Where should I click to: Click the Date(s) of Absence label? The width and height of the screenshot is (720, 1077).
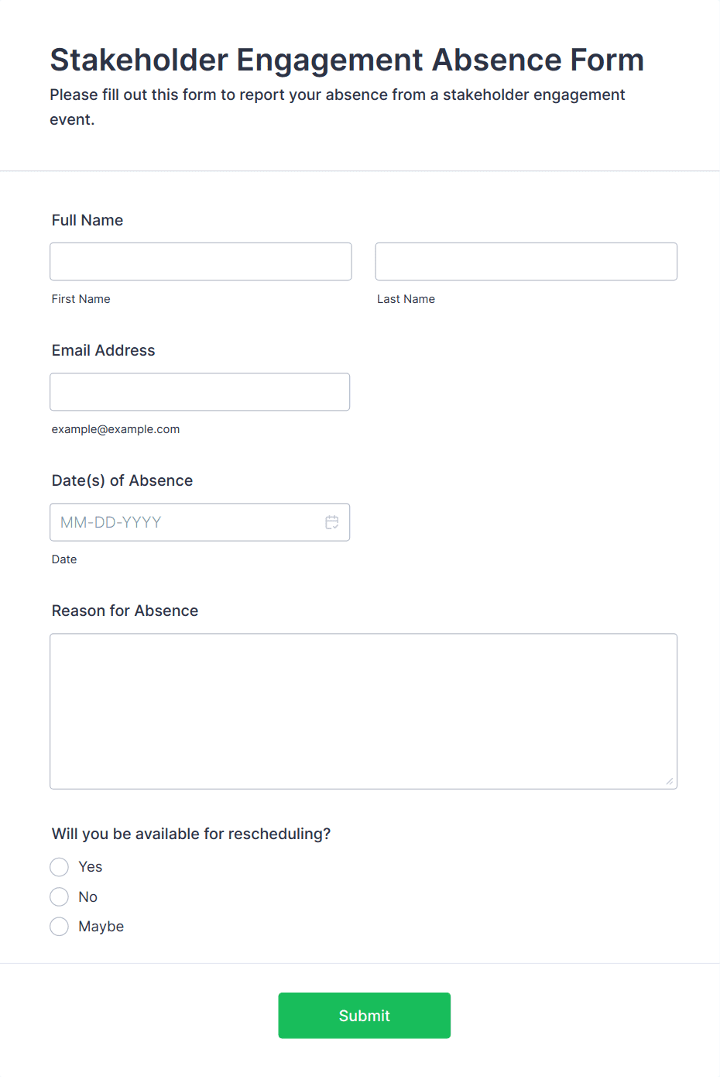[x=122, y=480]
